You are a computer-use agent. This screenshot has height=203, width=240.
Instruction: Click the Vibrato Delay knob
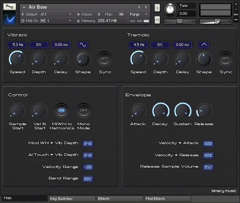(61, 59)
